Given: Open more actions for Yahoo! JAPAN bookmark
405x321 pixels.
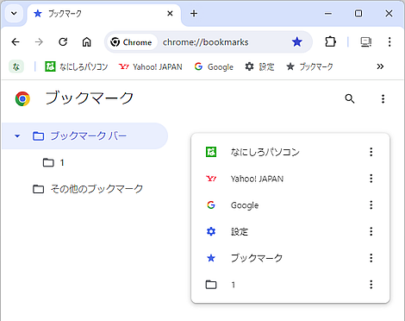Looking at the screenshot, I should [x=371, y=179].
